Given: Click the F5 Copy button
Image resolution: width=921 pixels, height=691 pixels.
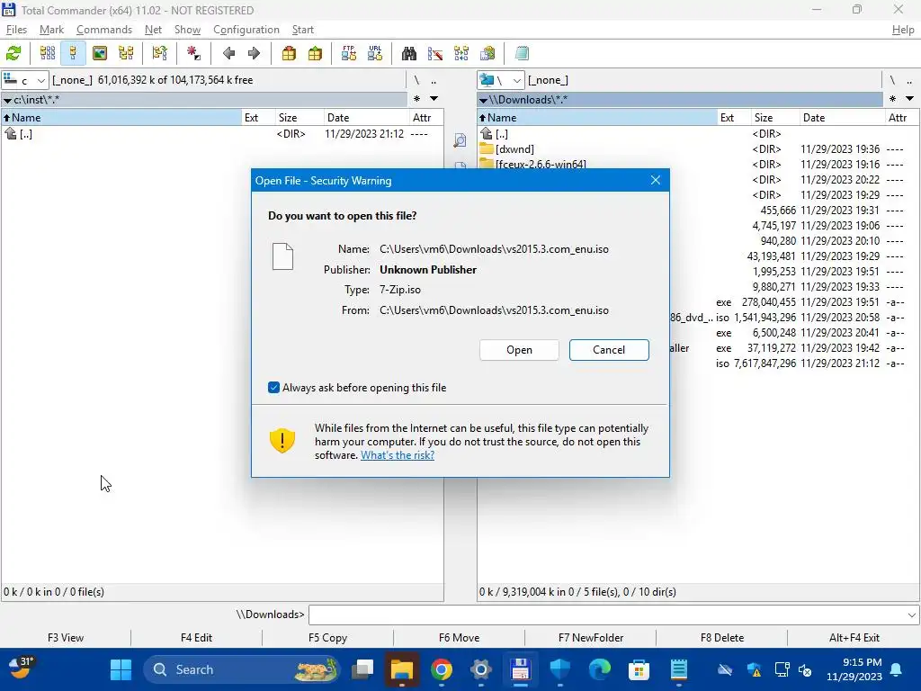Looking at the screenshot, I should point(327,638).
